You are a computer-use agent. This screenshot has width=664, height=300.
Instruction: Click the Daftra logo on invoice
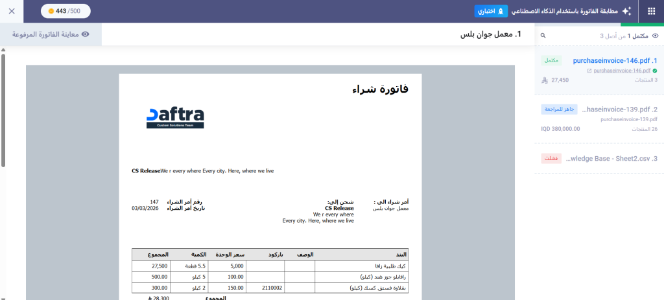pyautogui.click(x=175, y=117)
